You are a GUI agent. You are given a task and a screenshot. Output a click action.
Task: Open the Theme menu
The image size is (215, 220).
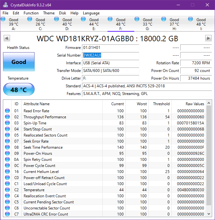[49, 13]
